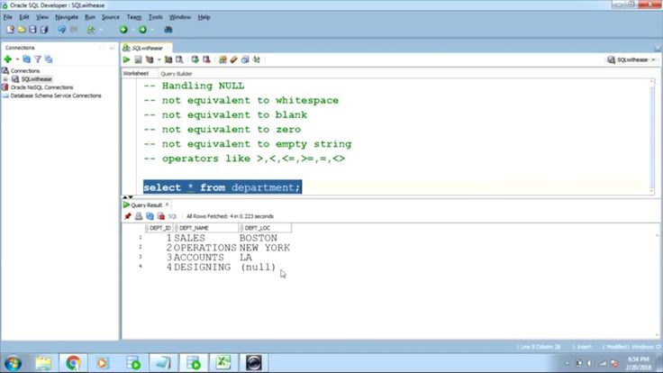Click the Save toolbar icon
The height and width of the screenshot is (373, 663).
[x=32, y=30]
